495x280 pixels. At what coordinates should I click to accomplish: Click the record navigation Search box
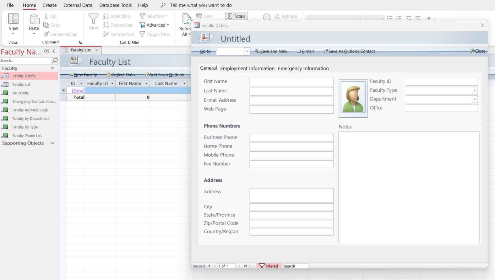tap(295, 266)
